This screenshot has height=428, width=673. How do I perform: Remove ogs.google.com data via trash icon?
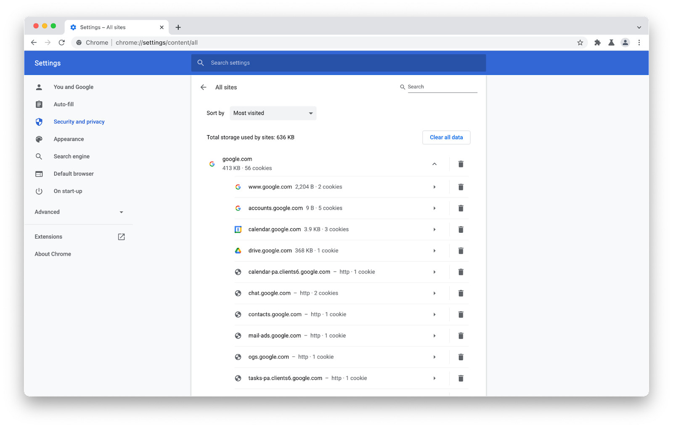[x=461, y=357]
